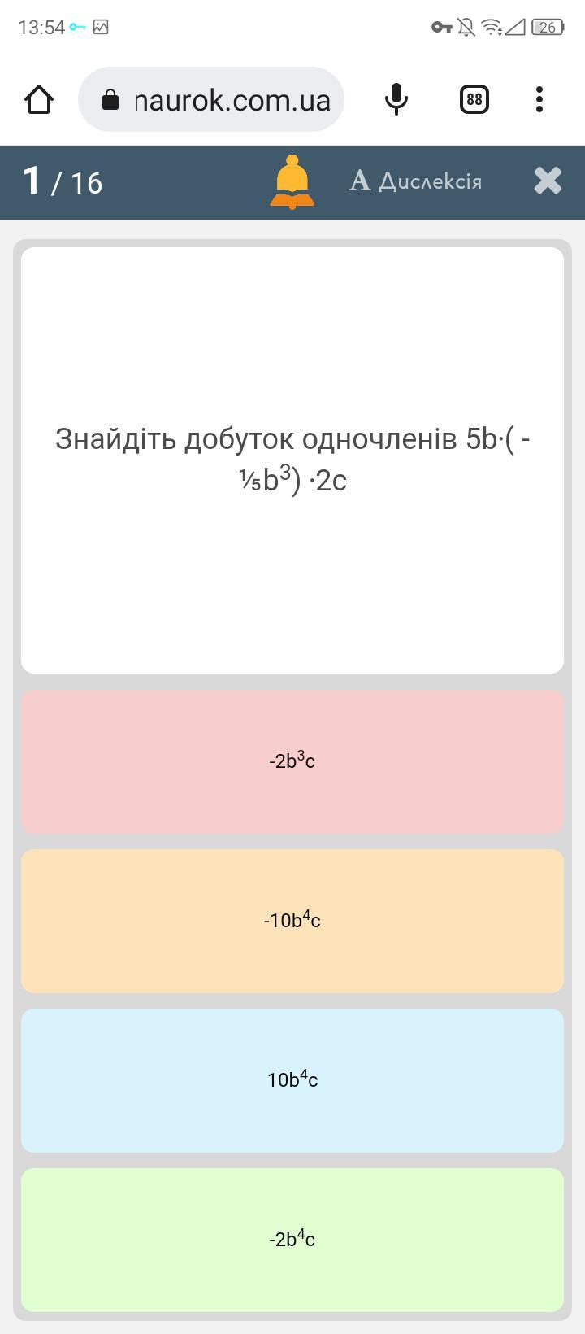585x1334 pixels.
Task: Tap the orange bell logo icon
Action: pyautogui.click(x=292, y=181)
